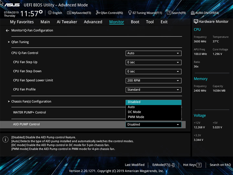Select the Monitor tab
The image size is (233, 175).
(116, 22)
